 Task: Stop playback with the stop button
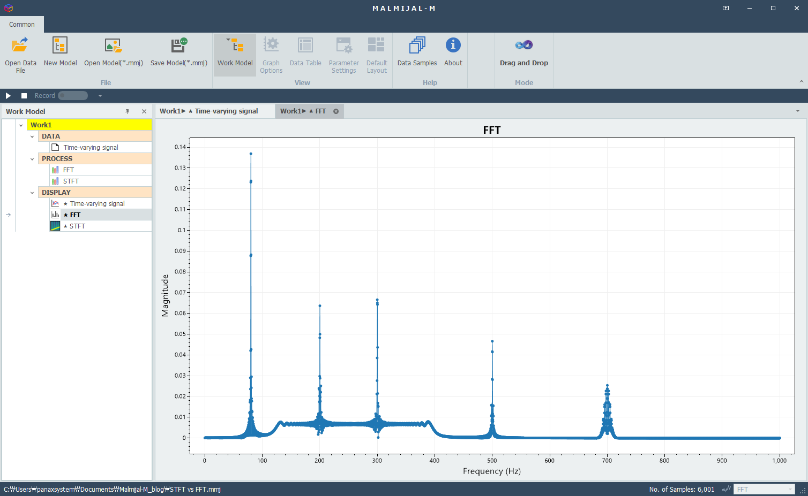point(24,96)
